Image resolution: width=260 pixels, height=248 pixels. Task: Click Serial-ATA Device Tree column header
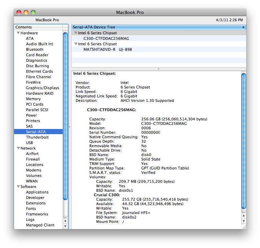pyautogui.click(x=159, y=27)
